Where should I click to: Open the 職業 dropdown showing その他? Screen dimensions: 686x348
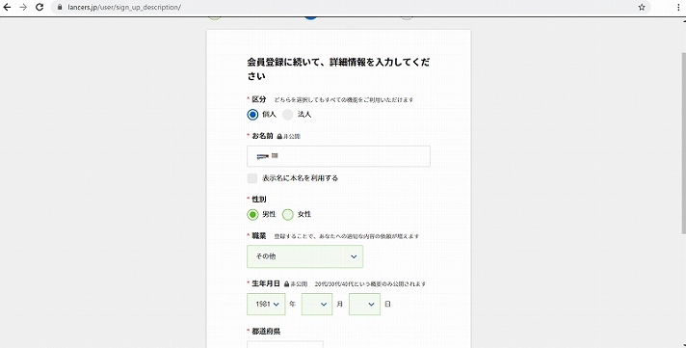(x=304, y=256)
